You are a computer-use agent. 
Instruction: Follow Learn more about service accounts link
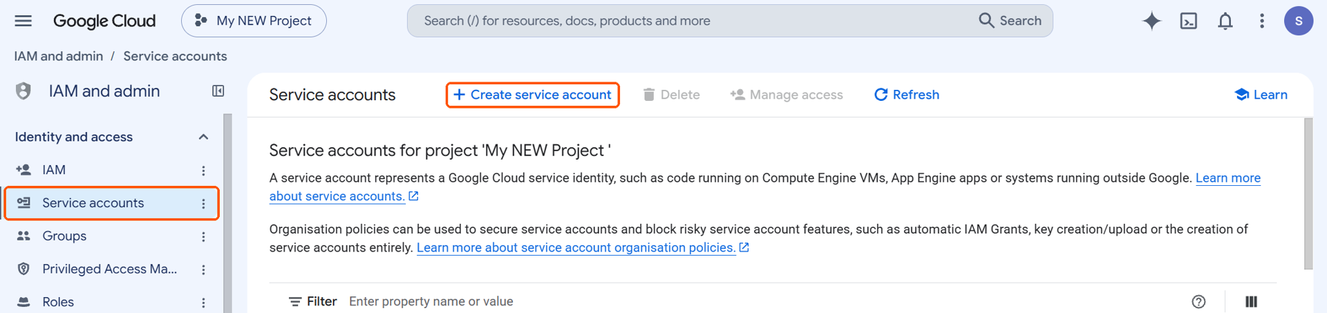tap(1228, 178)
